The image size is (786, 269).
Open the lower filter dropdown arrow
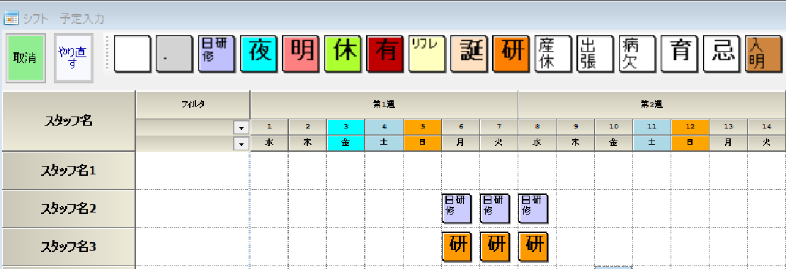[241, 144]
